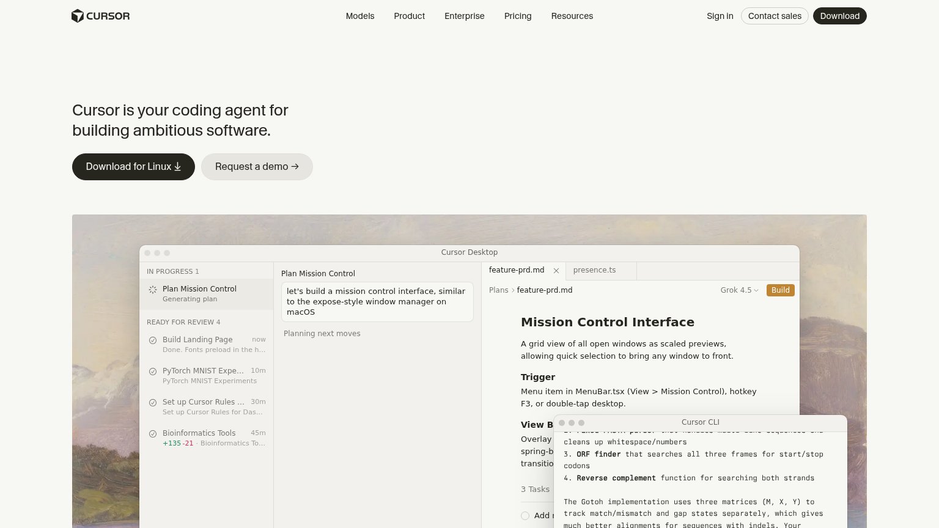Click the check circle icon for Bioinformatics Tools
The image size is (939, 528).
tap(153, 434)
